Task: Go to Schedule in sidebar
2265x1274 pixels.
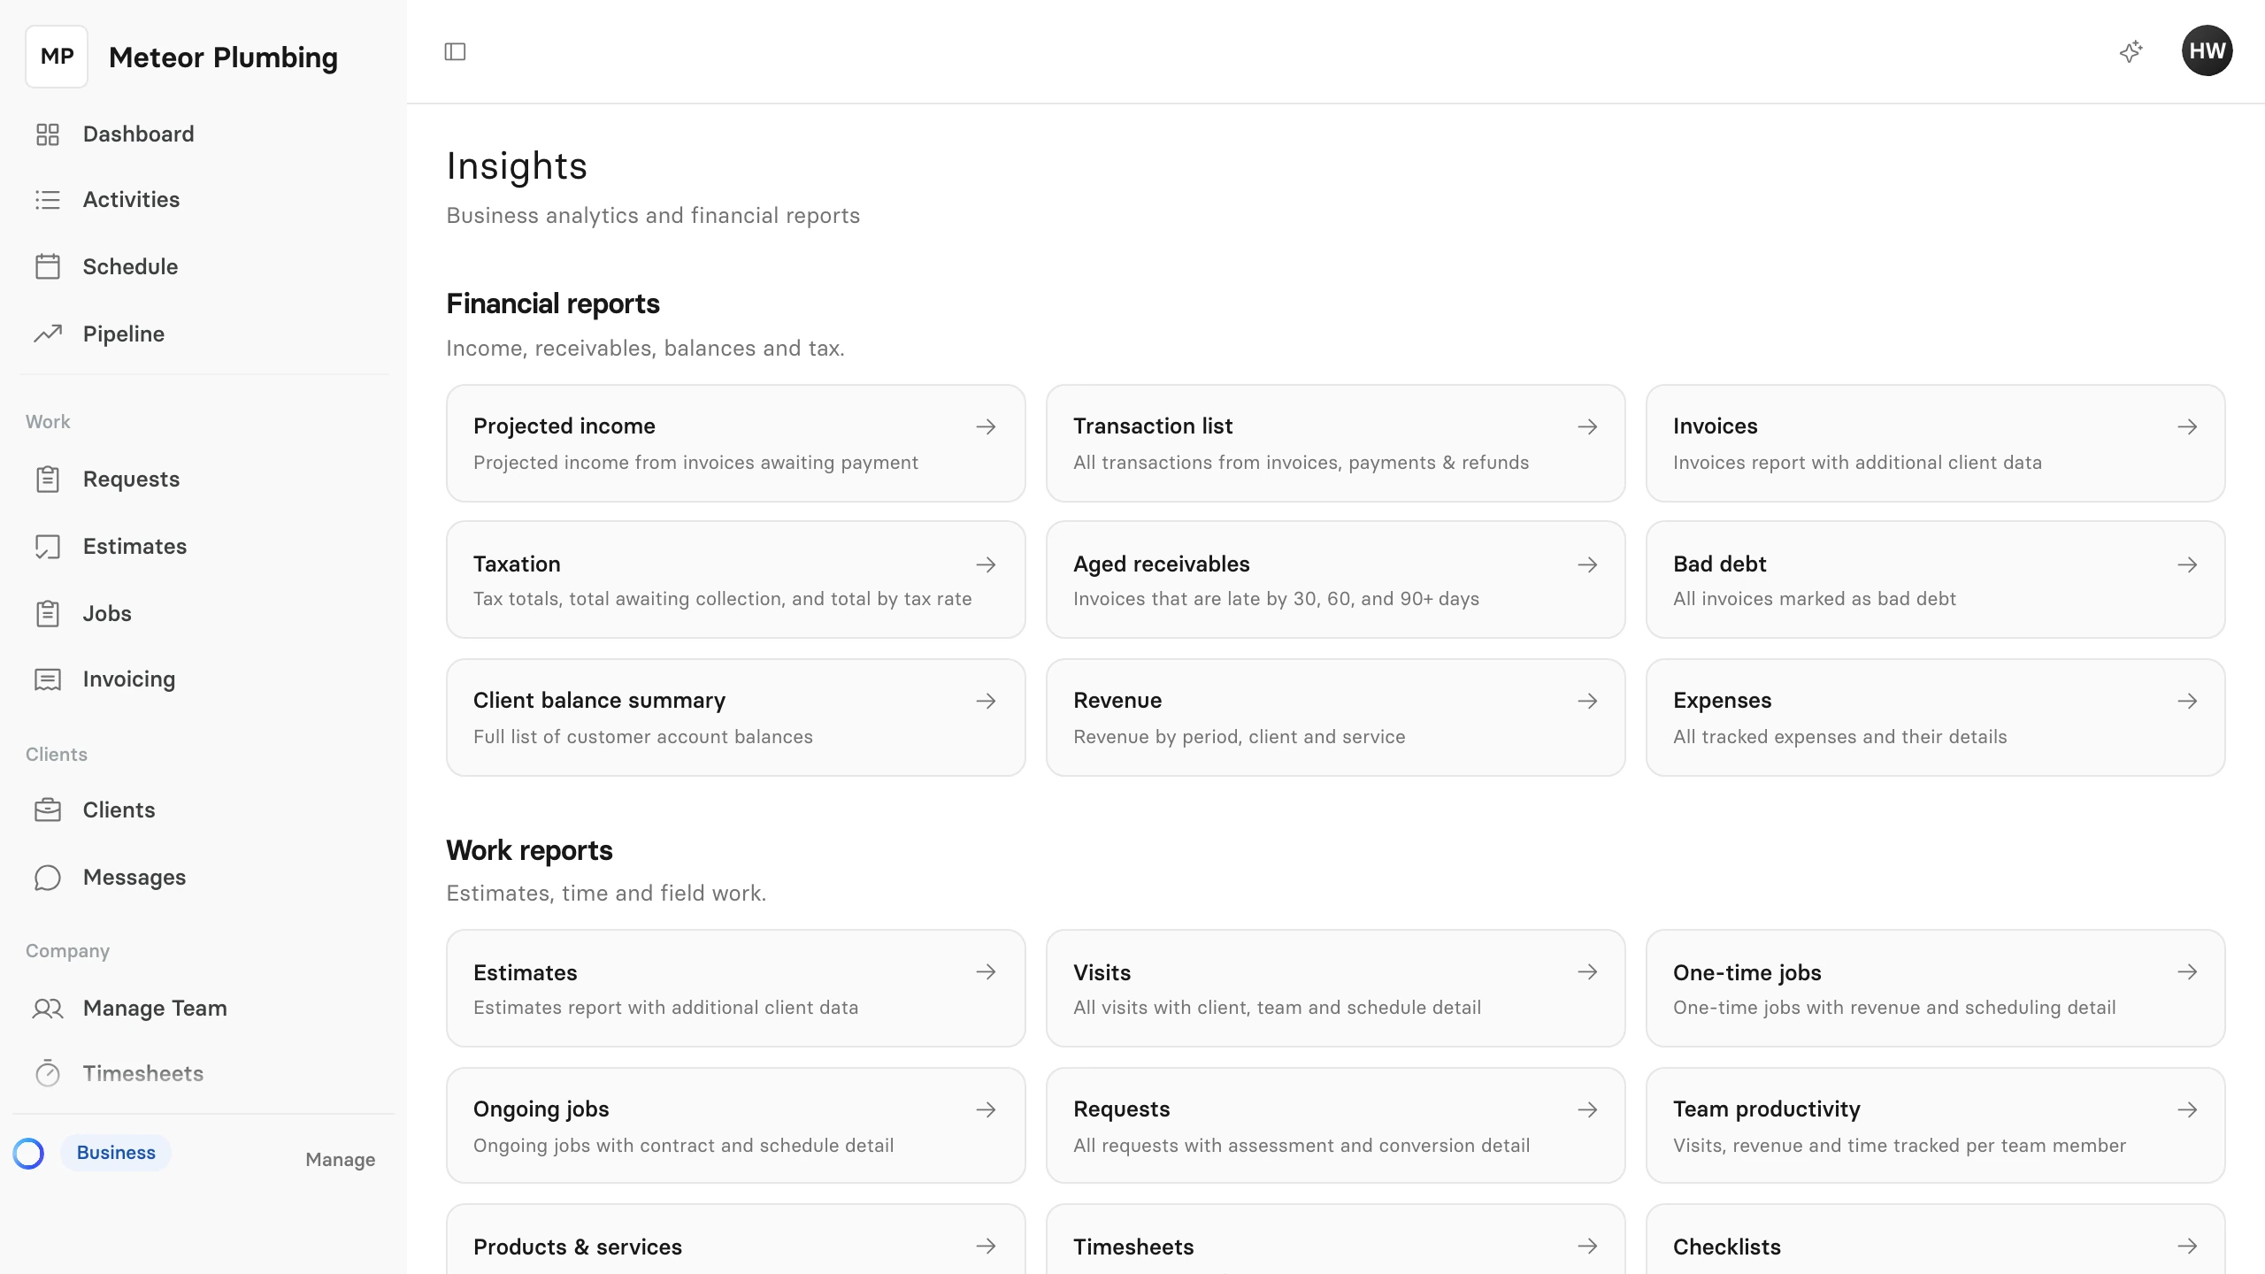Action: 204,266
